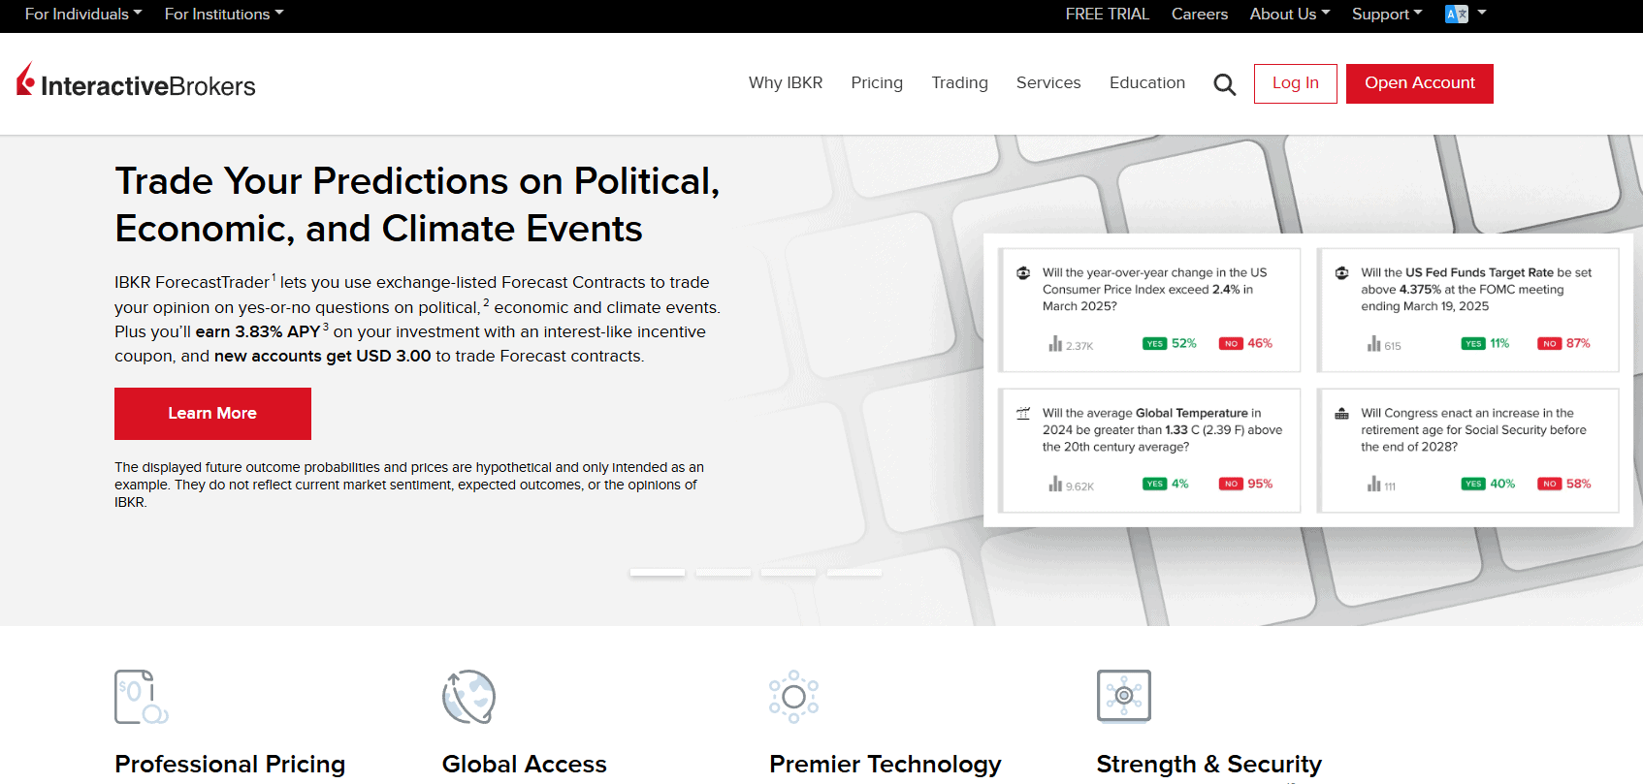
Task: Click the Log In button
Action: tap(1296, 83)
